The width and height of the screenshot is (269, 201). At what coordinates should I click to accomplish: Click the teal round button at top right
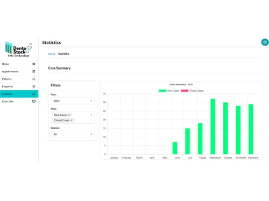[x=265, y=42]
